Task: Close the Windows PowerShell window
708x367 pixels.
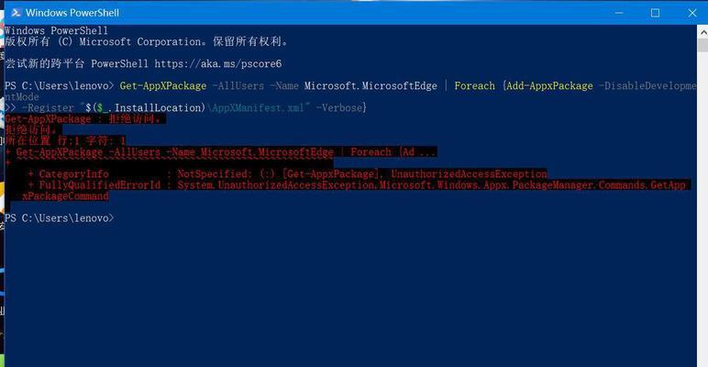Action: coord(692,13)
